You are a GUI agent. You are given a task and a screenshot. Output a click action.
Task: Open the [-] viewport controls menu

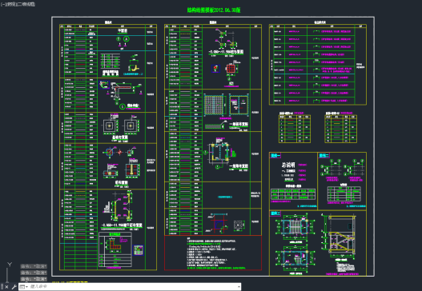tap(4, 4)
